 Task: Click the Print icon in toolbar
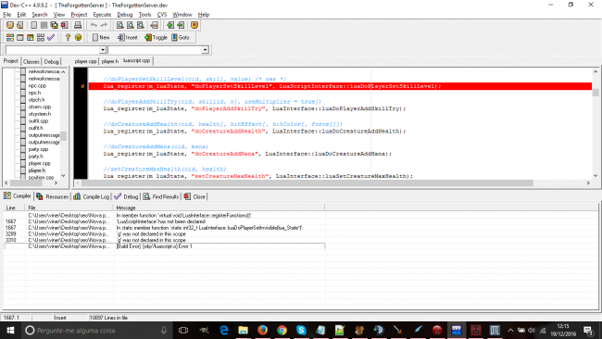(x=78, y=25)
